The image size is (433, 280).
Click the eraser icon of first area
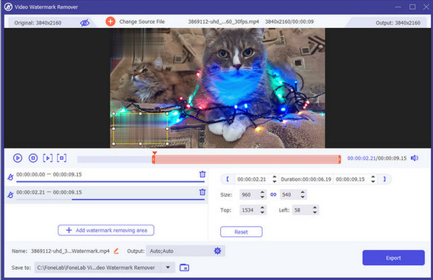pos(11,177)
